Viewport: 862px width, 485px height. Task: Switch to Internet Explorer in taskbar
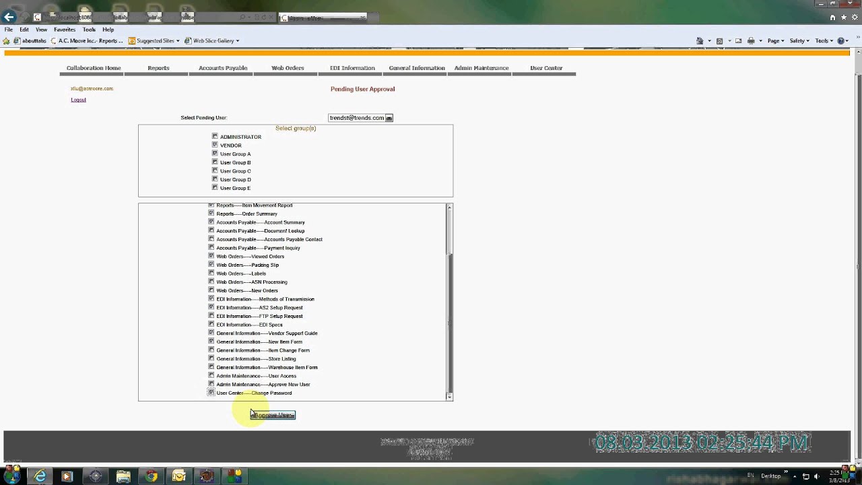(x=40, y=476)
